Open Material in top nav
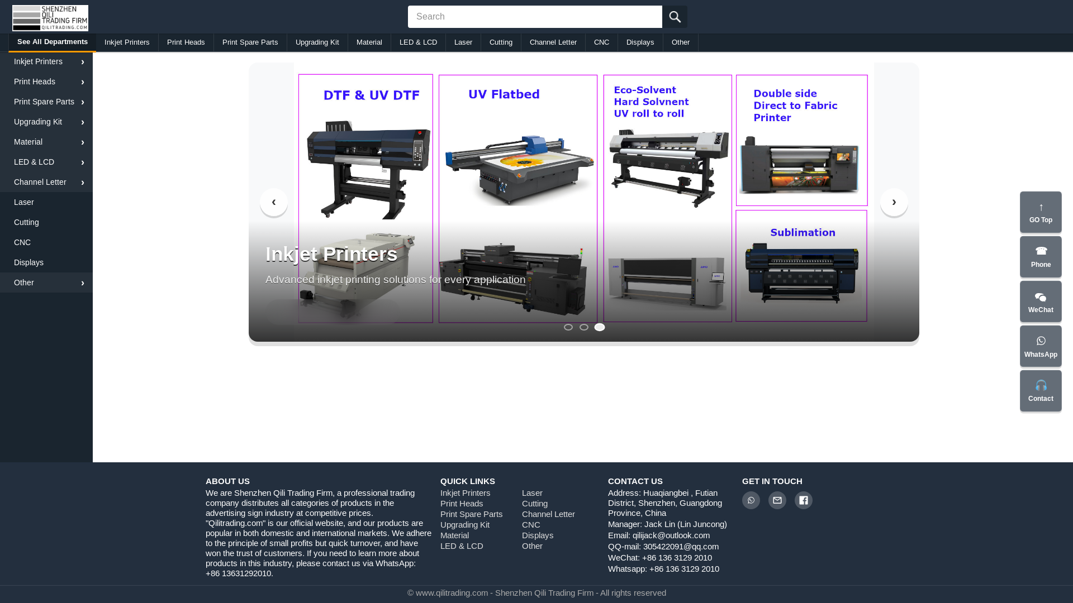1073x603 pixels. pyautogui.click(x=369, y=42)
